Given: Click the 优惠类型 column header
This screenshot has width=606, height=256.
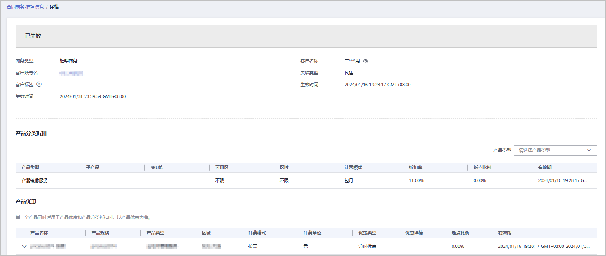Looking at the screenshot, I should tap(367, 233).
